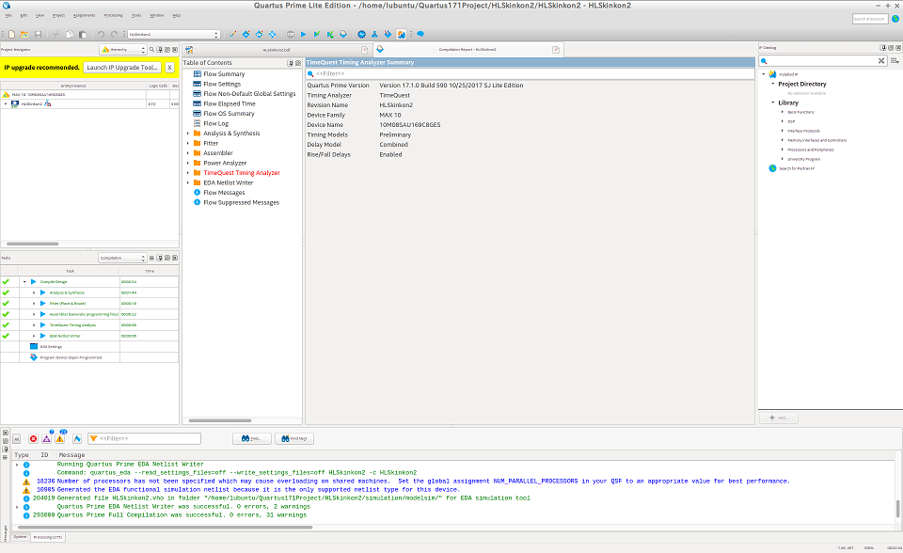Click the Messages panel horizontal scrollbar
This screenshot has height=553, width=903.
[x=166, y=527]
